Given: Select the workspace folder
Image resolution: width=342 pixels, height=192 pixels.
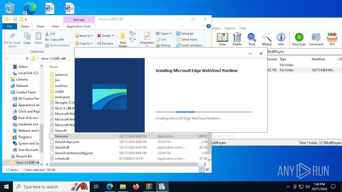Looking at the screenshot, I should (x=62, y=97).
